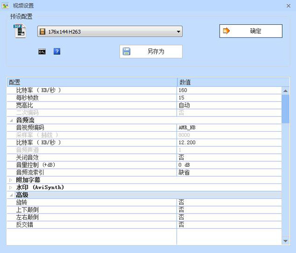Expand the 水印 (AviSynth) section
The width and height of the screenshot is (296, 253).
point(11,187)
